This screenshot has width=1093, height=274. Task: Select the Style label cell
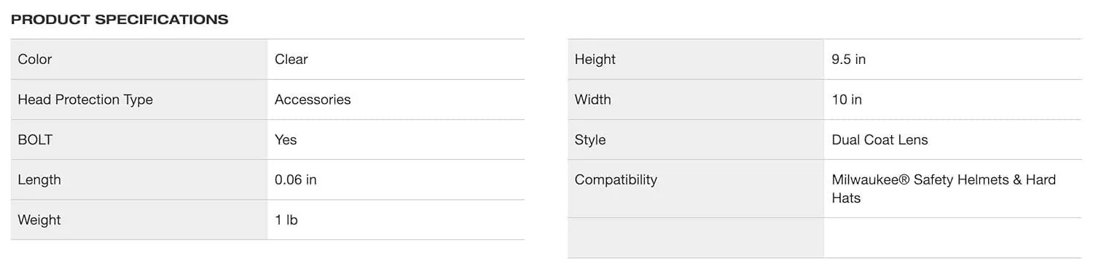(696, 140)
